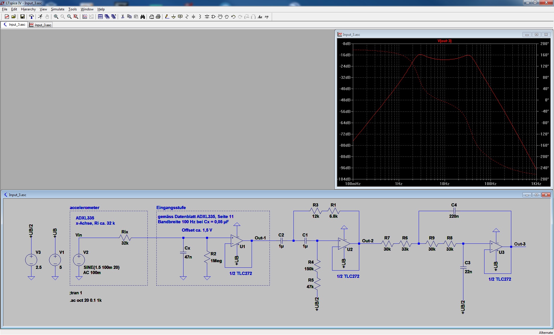Maximize the waveform plot window

[x=536, y=34]
